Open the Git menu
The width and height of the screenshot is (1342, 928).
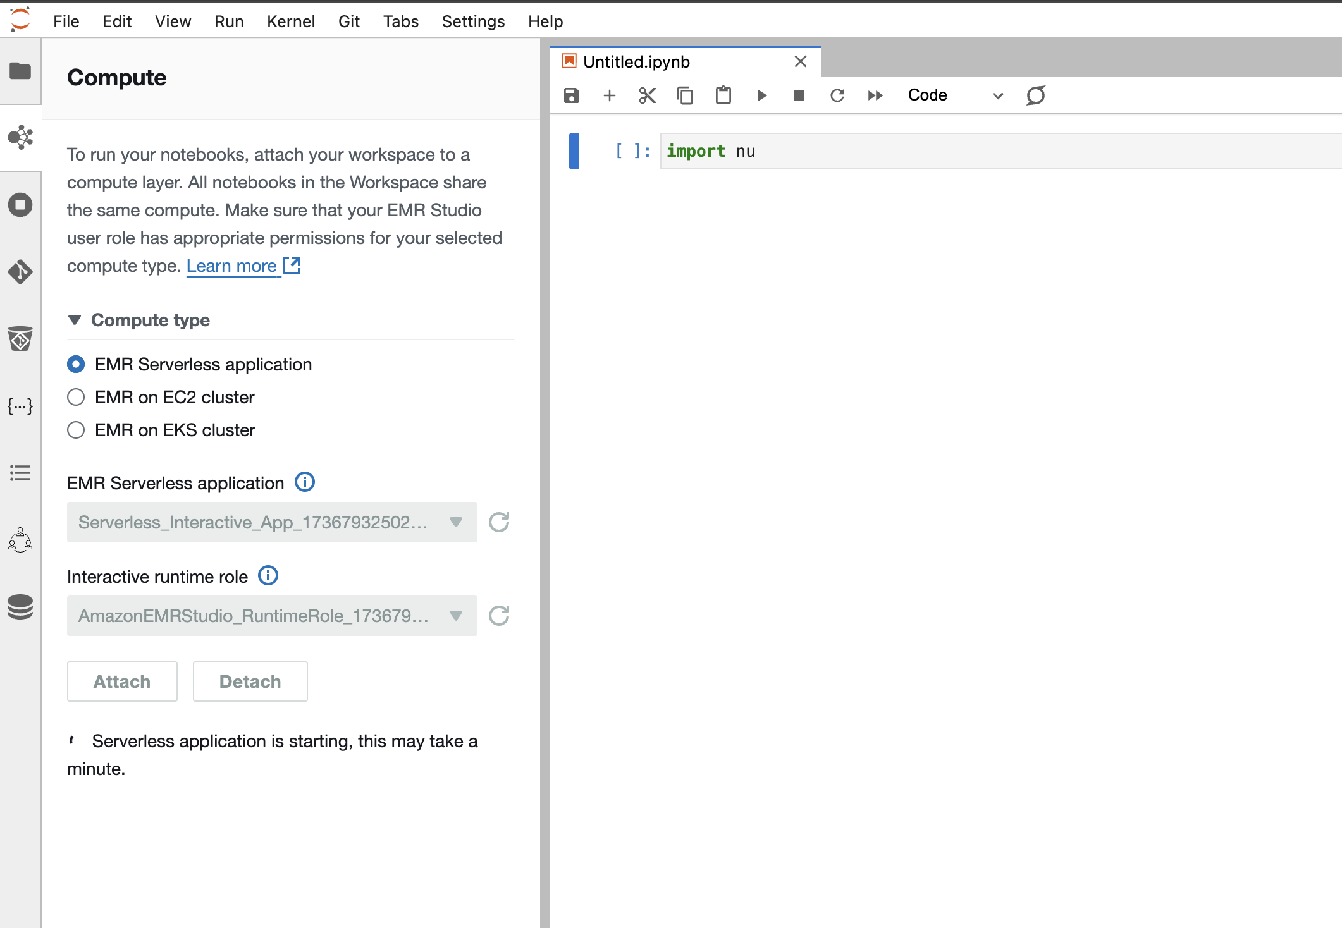349,21
